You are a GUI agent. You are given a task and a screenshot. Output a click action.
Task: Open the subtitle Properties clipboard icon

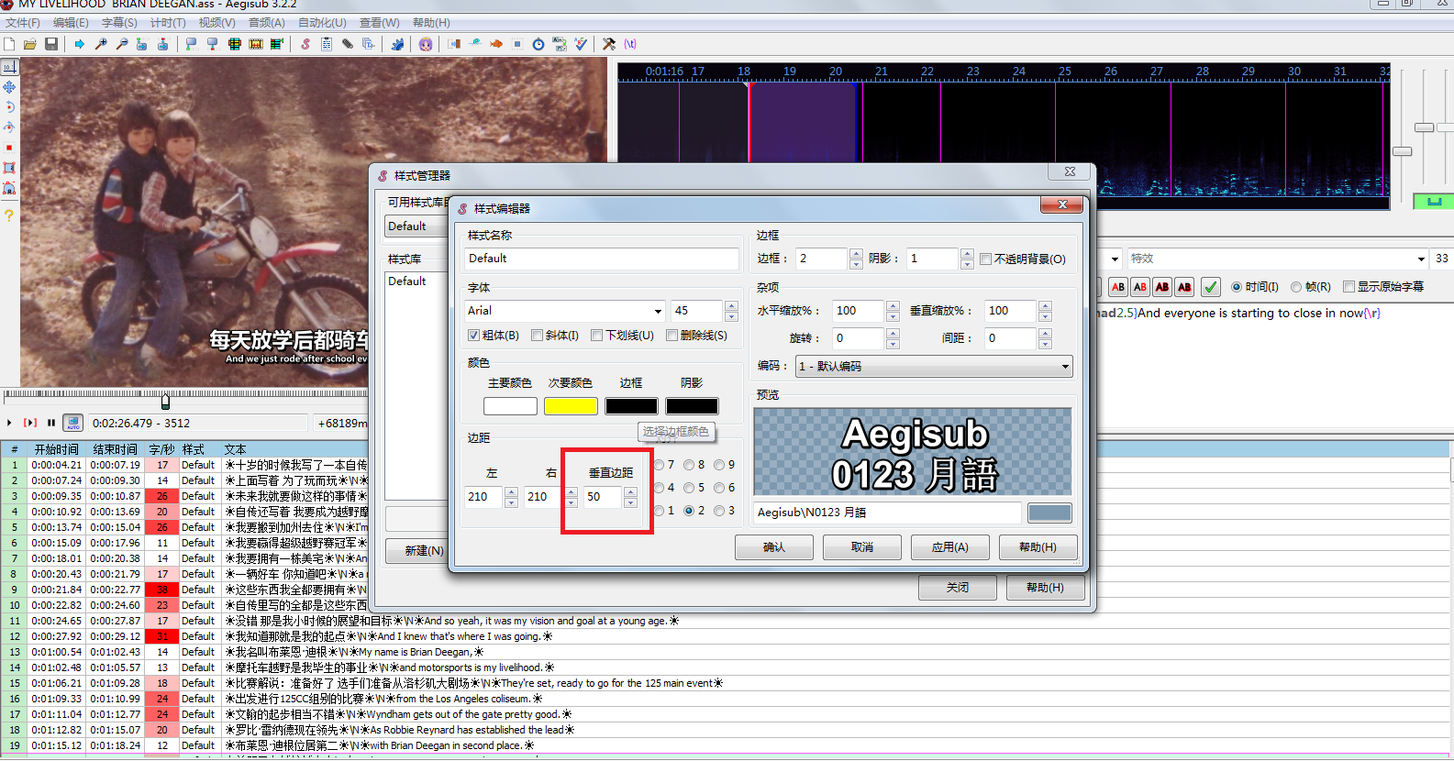point(327,44)
